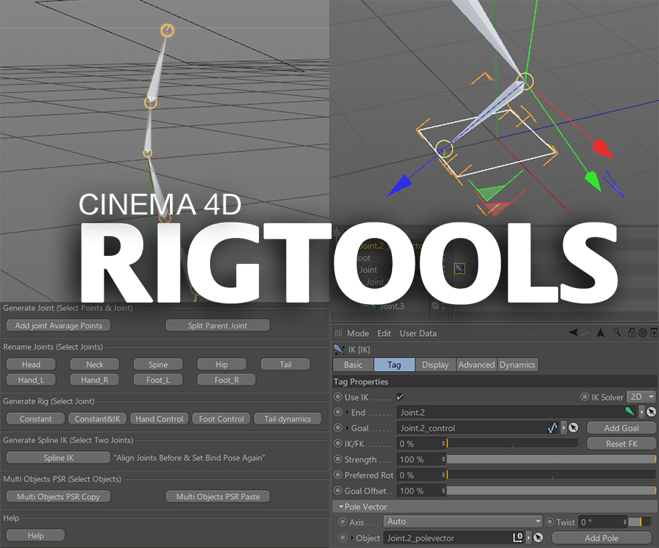Screen dimensions: 659x548
Task: Click the Spline IK button in RigTools
Action: click(x=58, y=458)
